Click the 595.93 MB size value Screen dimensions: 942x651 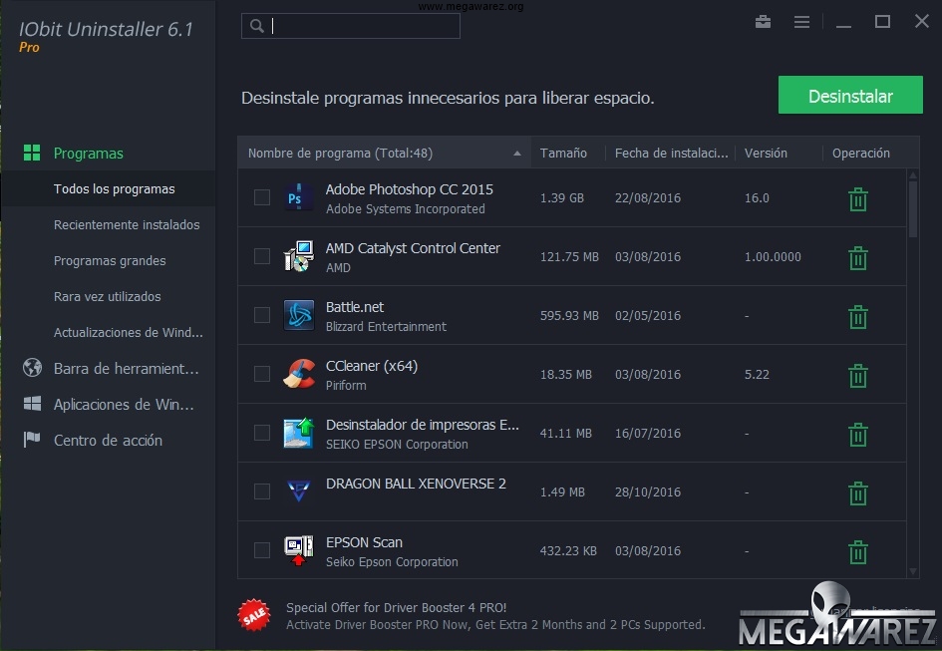[x=569, y=316]
